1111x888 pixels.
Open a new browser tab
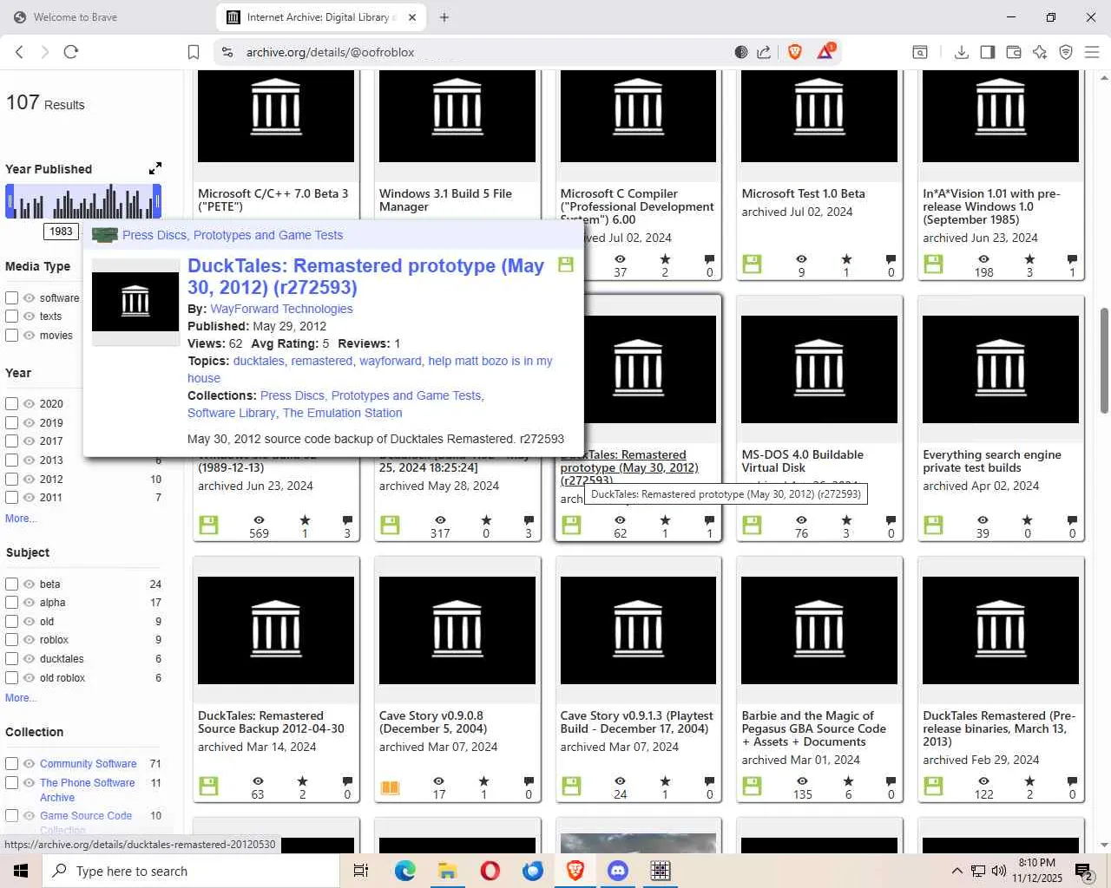pyautogui.click(x=444, y=17)
